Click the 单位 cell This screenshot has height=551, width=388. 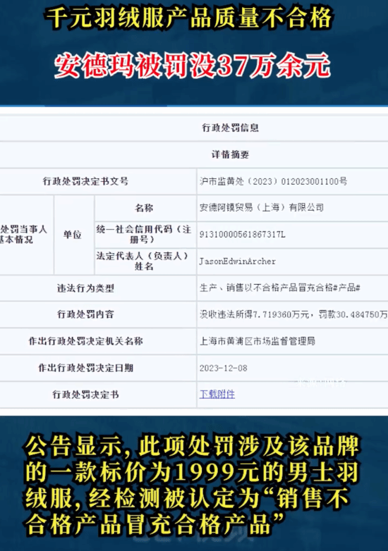(72, 235)
